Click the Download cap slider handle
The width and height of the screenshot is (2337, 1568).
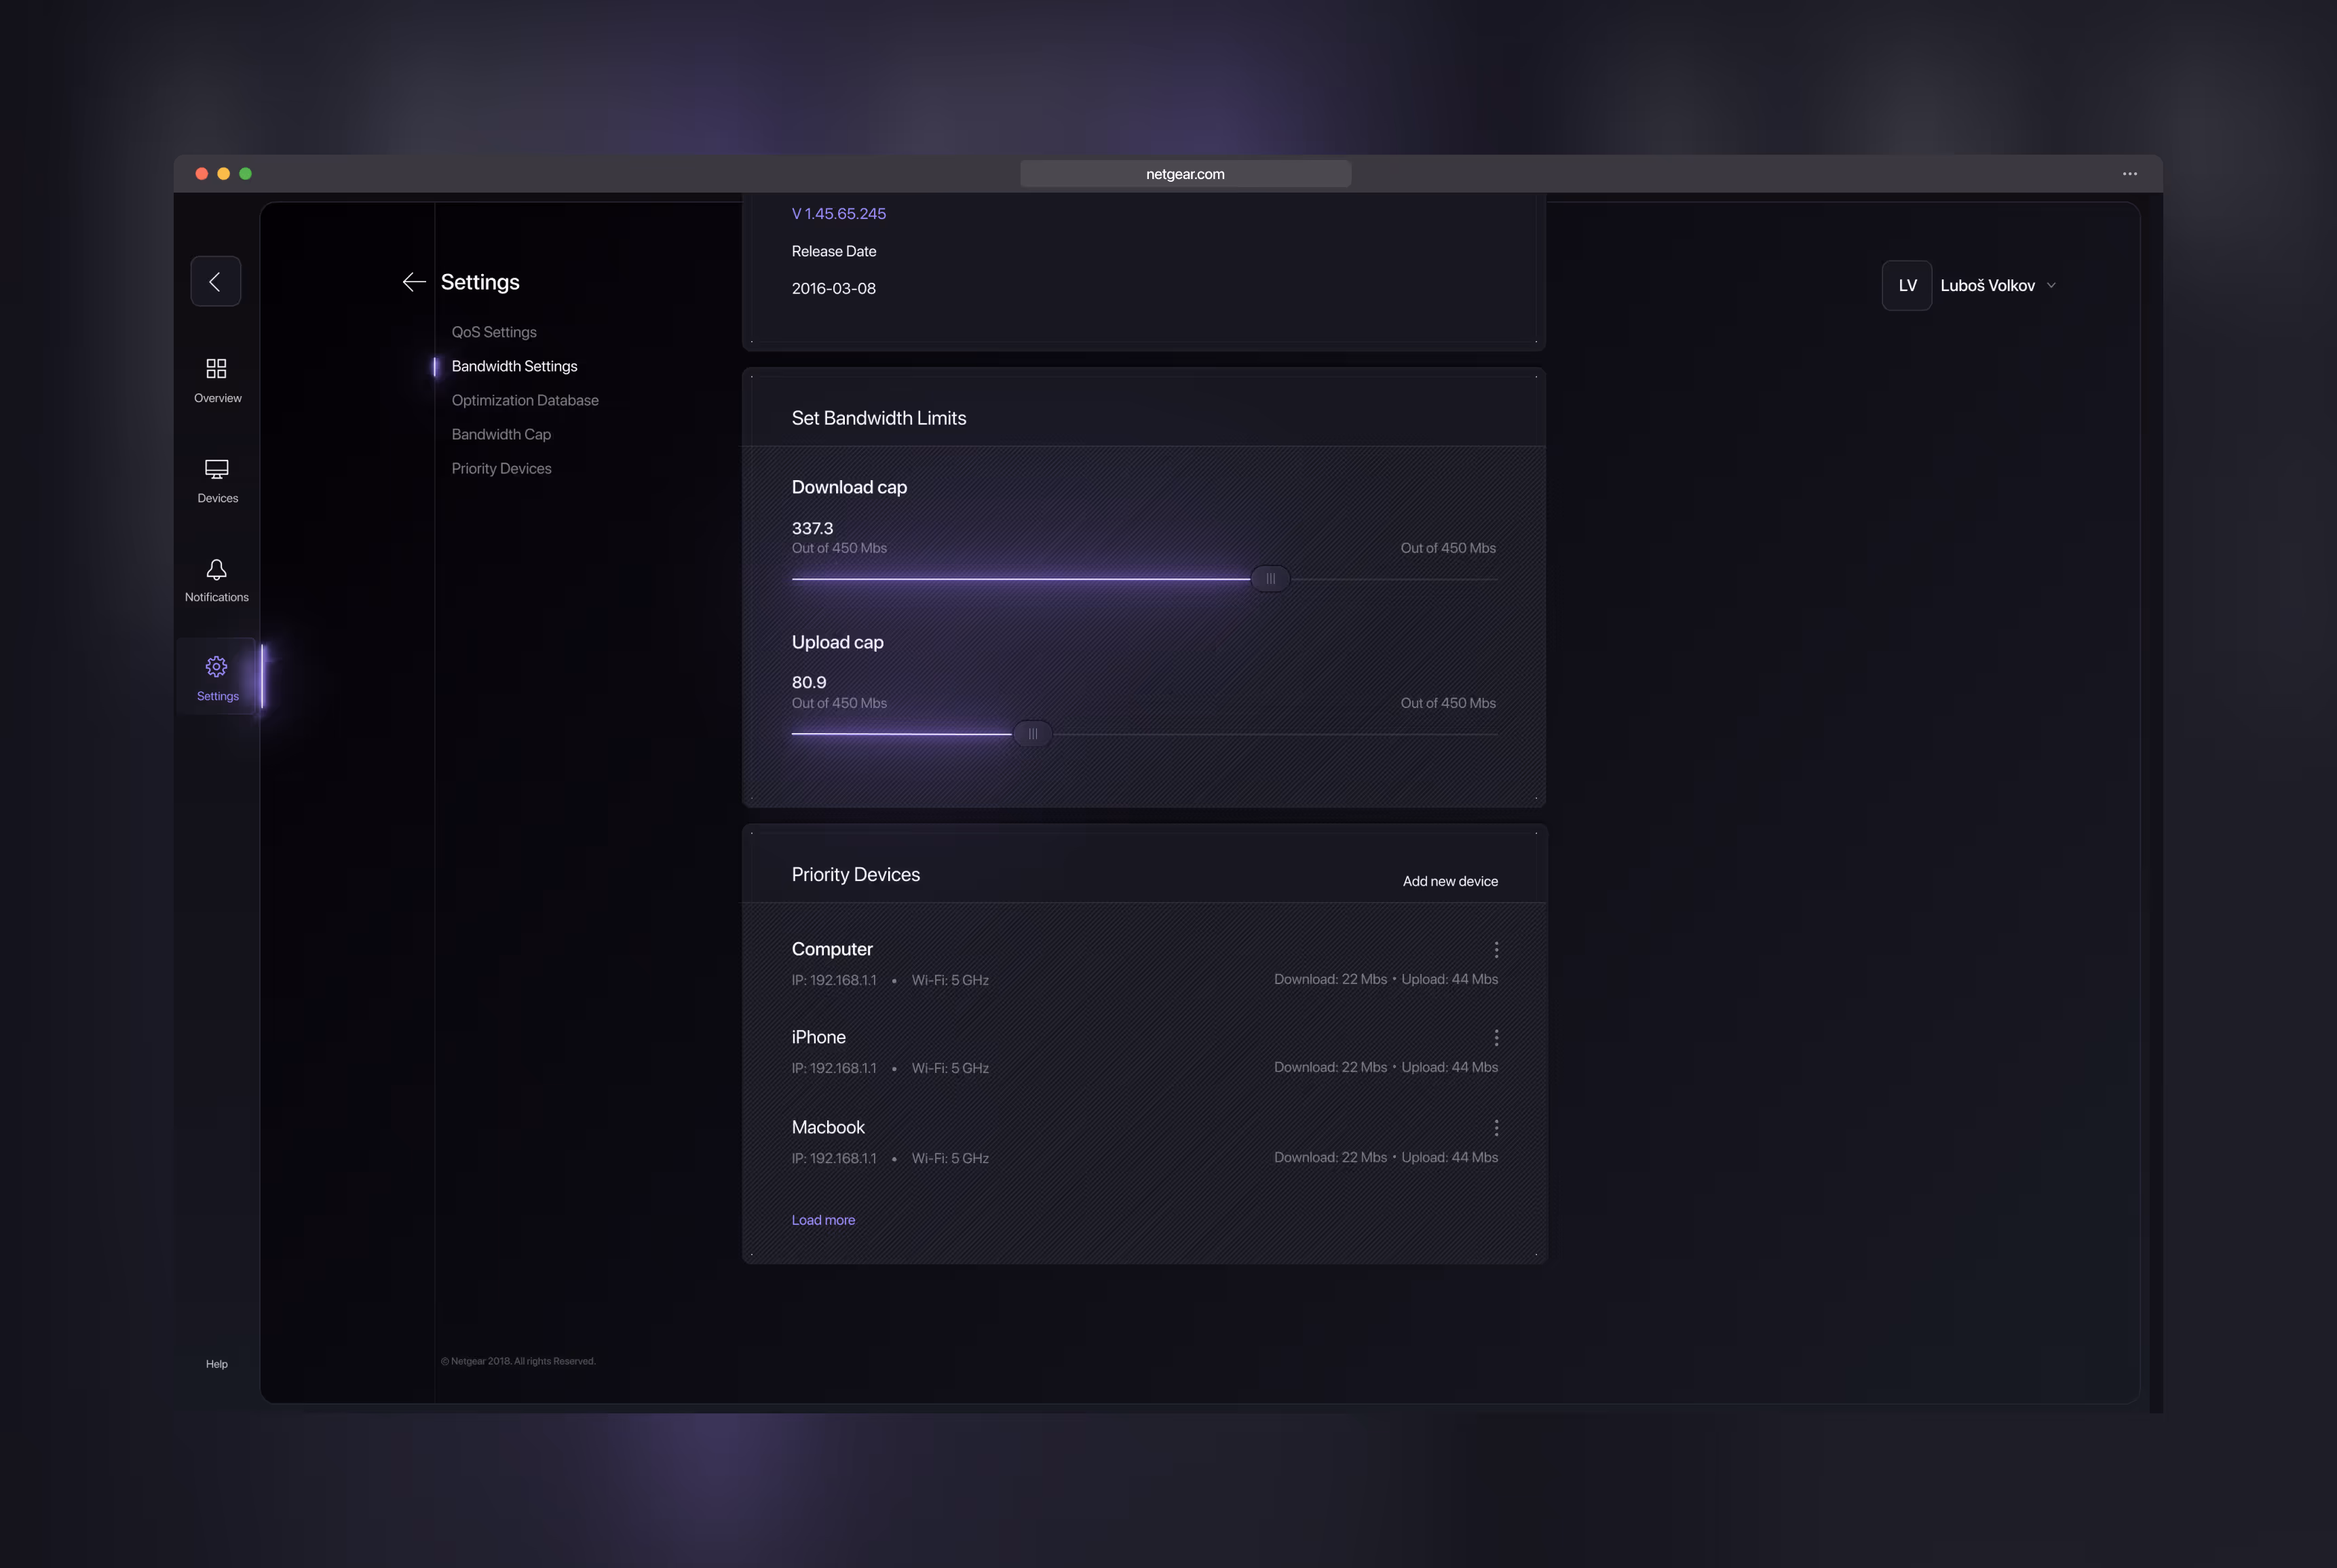click(x=1270, y=579)
